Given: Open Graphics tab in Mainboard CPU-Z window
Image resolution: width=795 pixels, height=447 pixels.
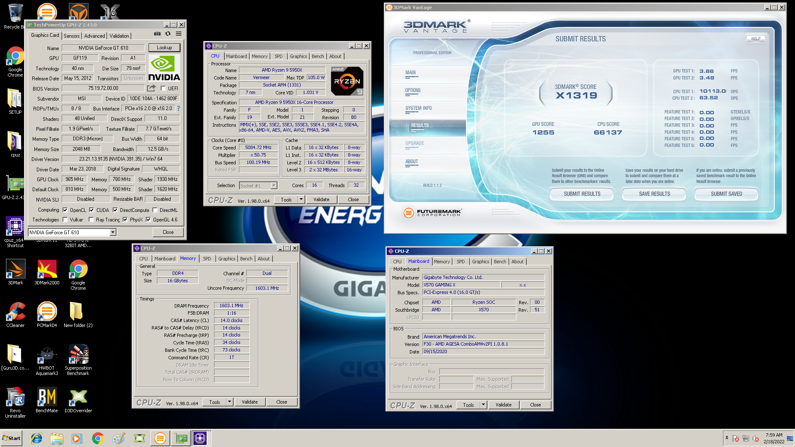Looking at the screenshot, I should click(x=480, y=262).
